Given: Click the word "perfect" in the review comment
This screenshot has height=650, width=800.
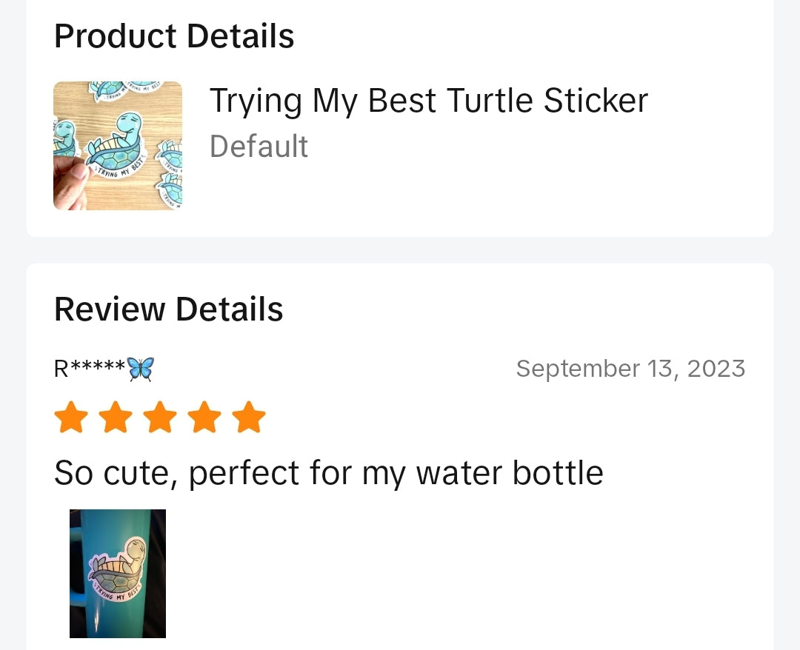Looking at the screenshot, I should click(244, 474).
